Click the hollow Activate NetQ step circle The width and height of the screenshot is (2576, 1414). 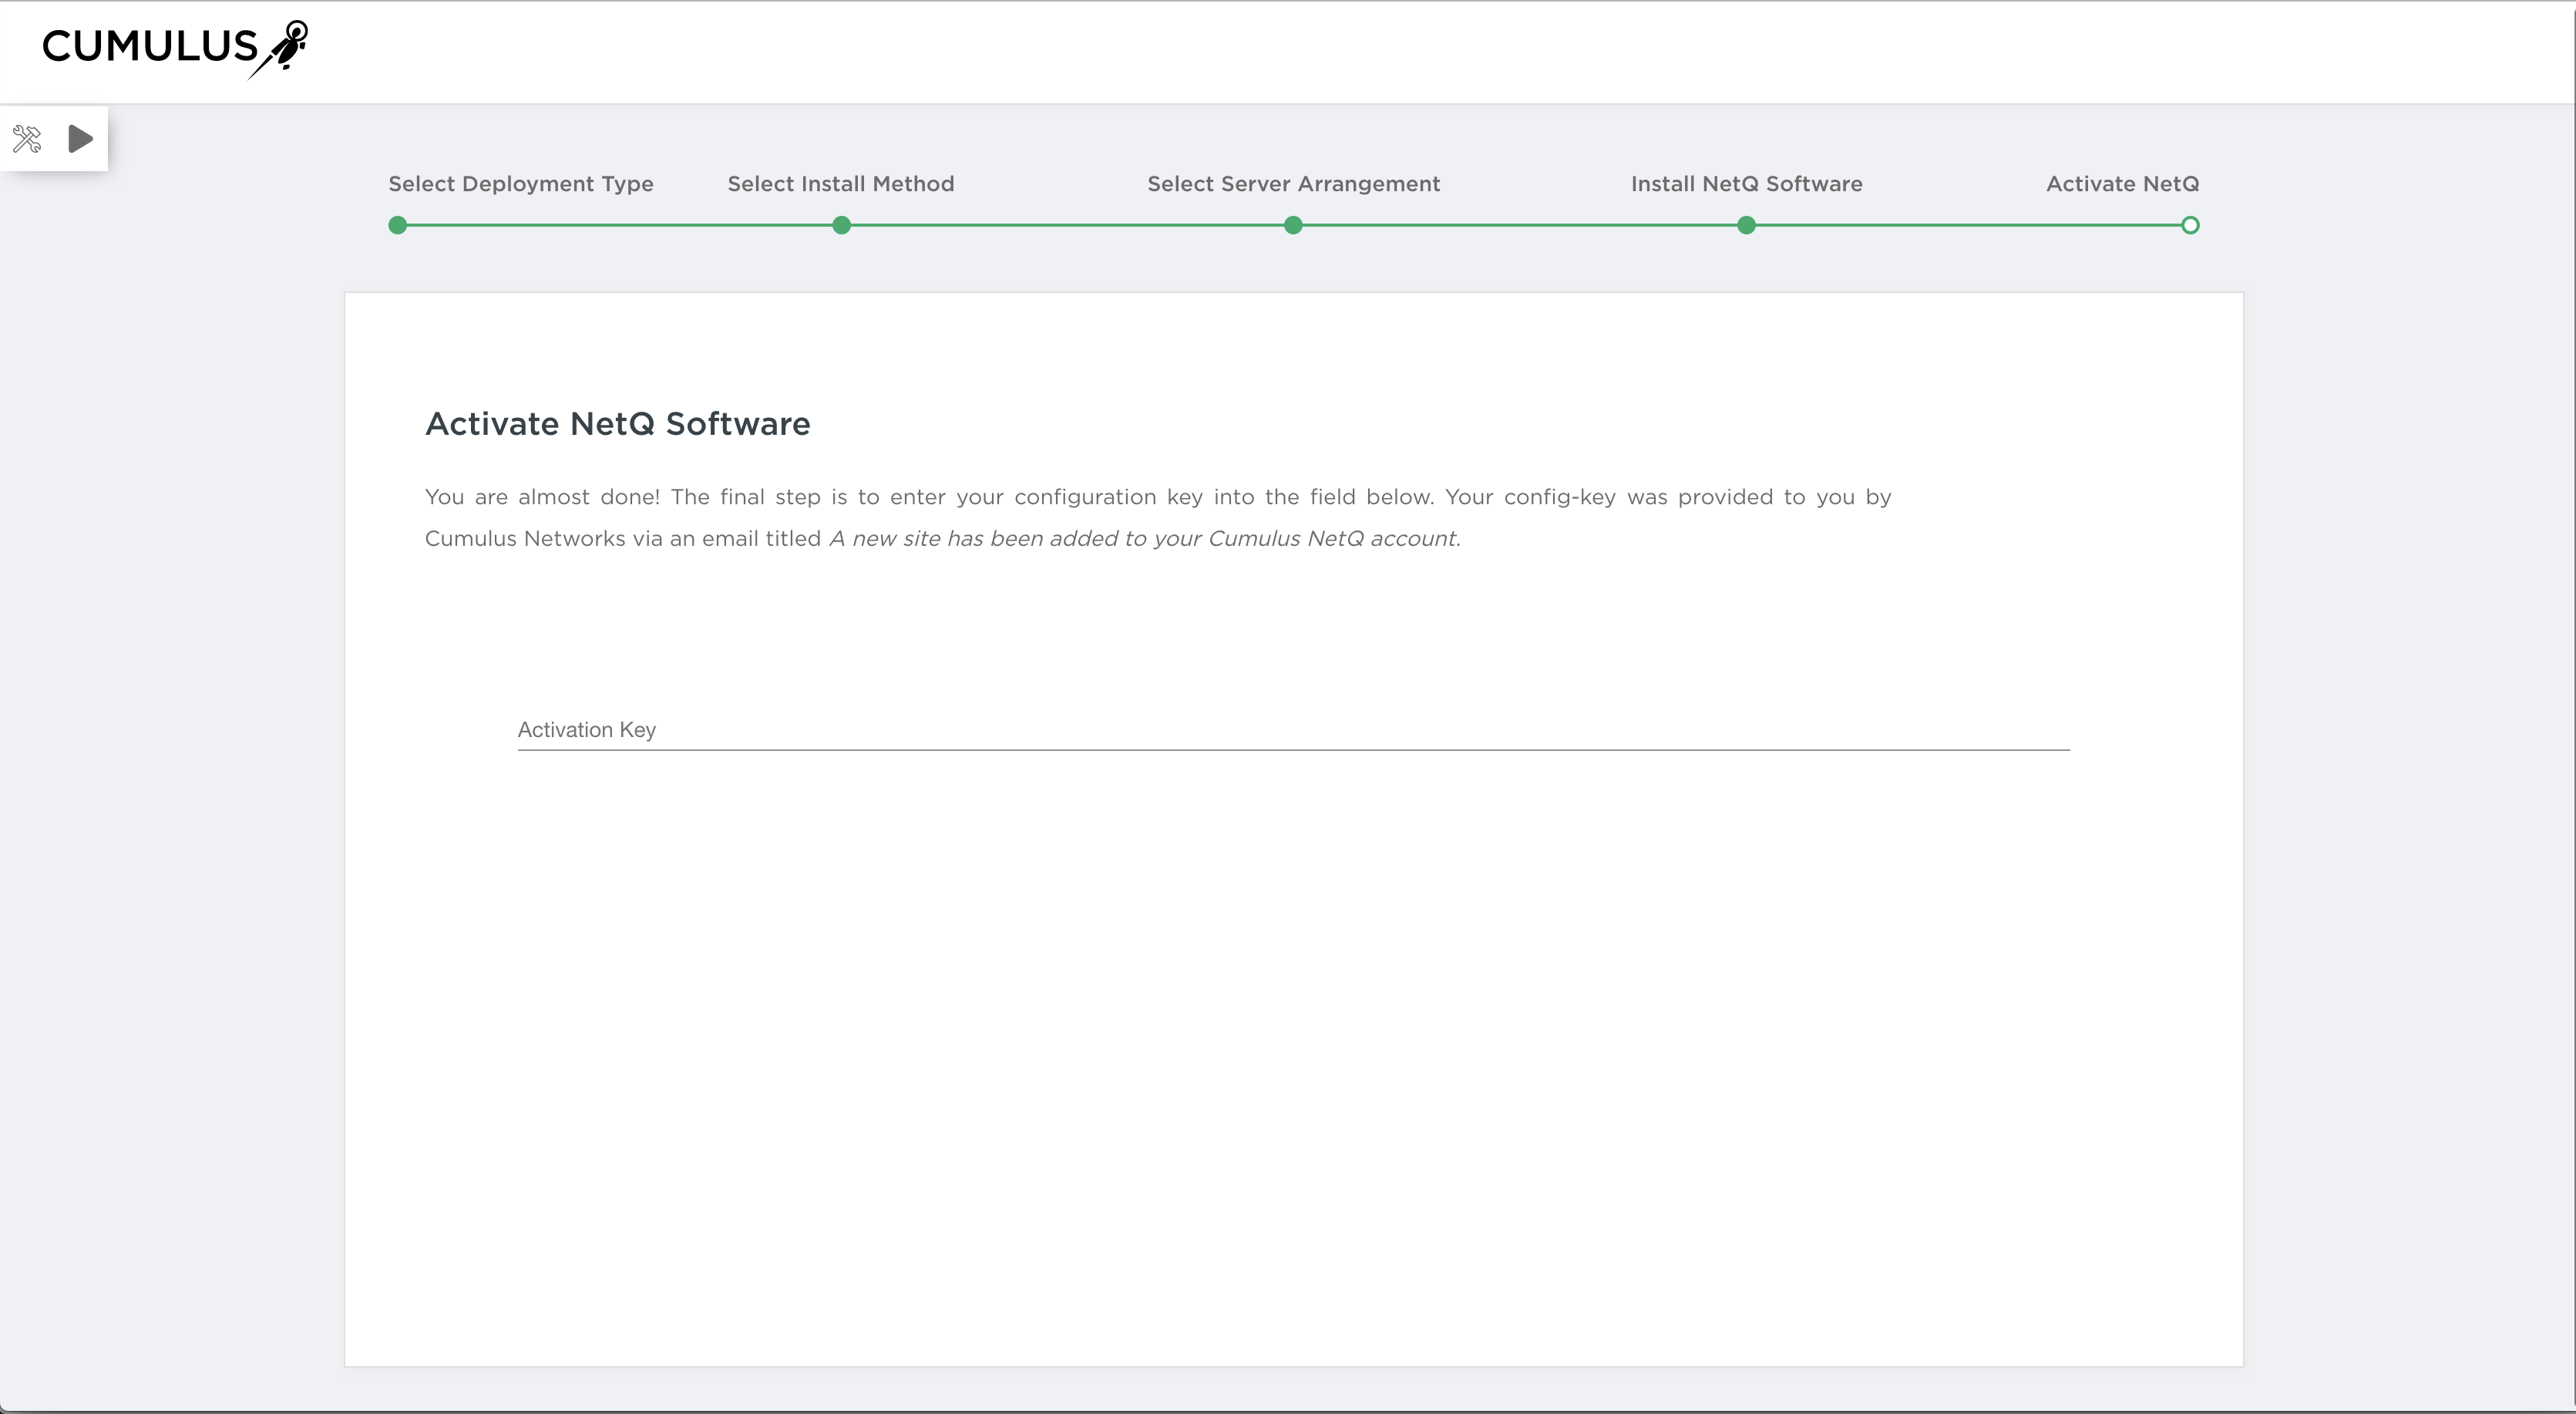point(2190,225)
